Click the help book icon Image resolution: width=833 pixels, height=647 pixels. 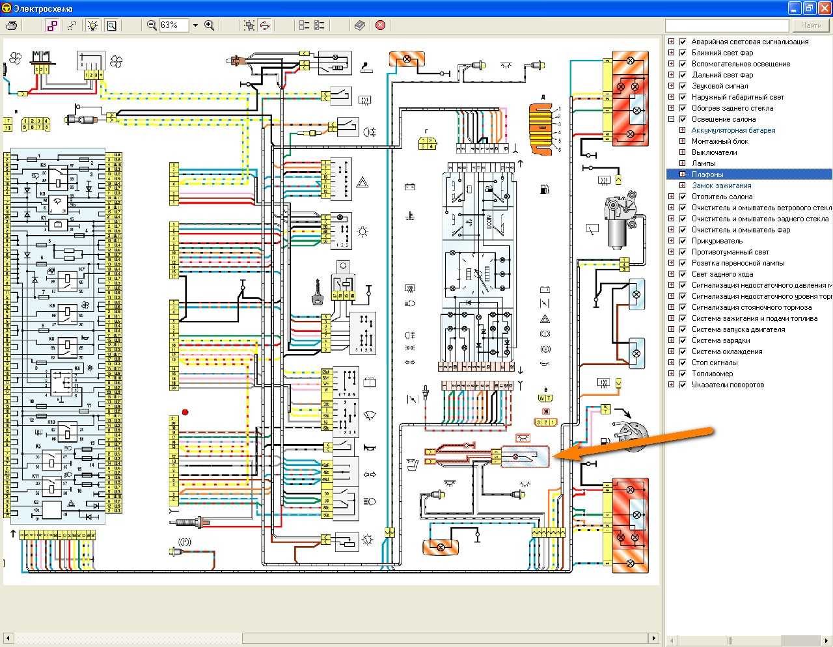(360, 25)
